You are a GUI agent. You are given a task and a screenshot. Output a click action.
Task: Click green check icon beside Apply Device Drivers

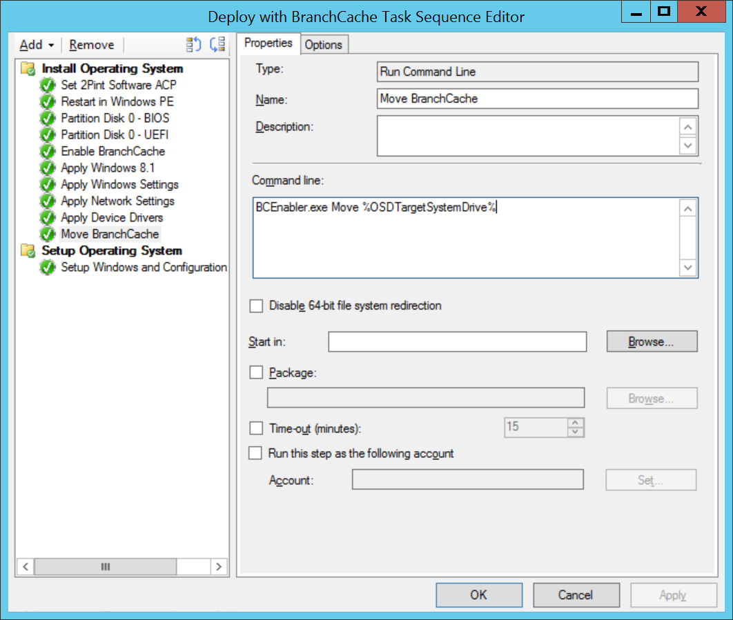click(47, 217)
